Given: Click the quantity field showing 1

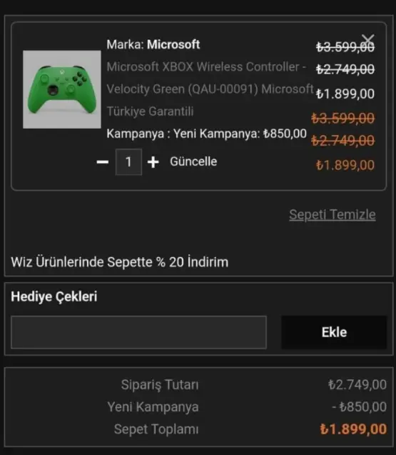Looking at the screenshot, I should click(x=128, y=162).
